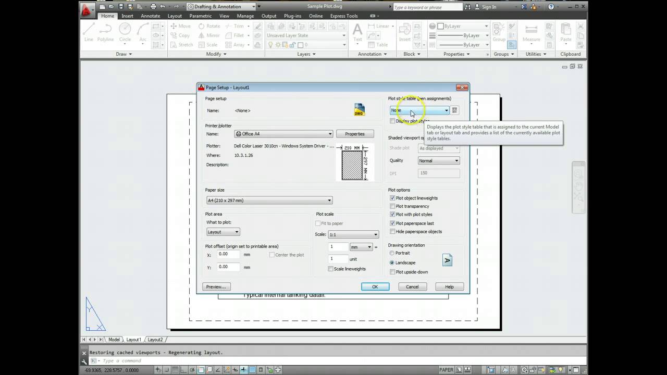Click the Undo arrow in quick access toolbar
The height and width of the screenshot is (375, 667).
point(163,7)
